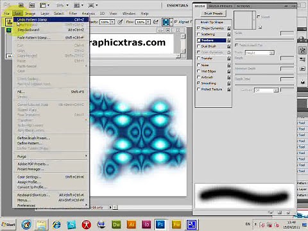The image size is (308, 231).
Task: Open the Layer menu
Action: tap(45, 13)
